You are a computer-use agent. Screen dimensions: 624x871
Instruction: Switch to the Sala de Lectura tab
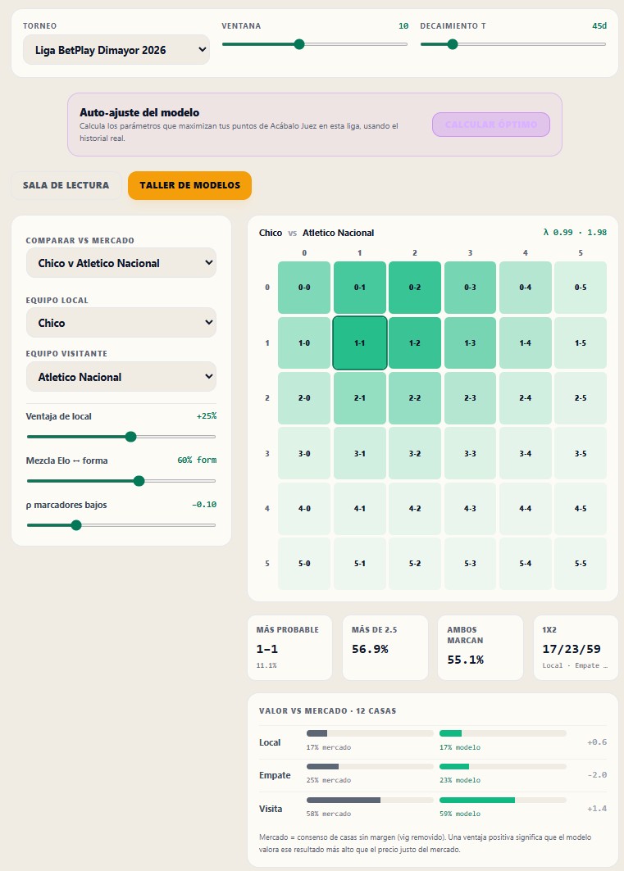[66, 185]
